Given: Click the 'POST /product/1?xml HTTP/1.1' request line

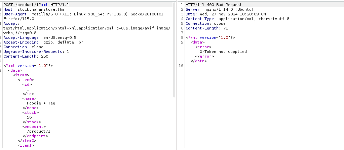Looking at the screenshot, I should click(36, 5).
